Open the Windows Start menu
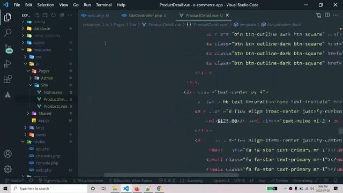The image size is (343, 193). 5,188
